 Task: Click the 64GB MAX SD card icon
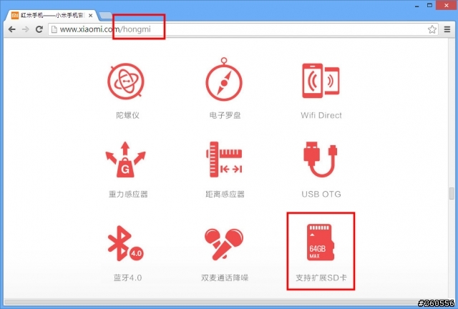[x=320, y=242]
